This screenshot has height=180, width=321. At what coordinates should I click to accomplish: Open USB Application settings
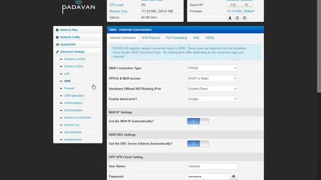74,95
